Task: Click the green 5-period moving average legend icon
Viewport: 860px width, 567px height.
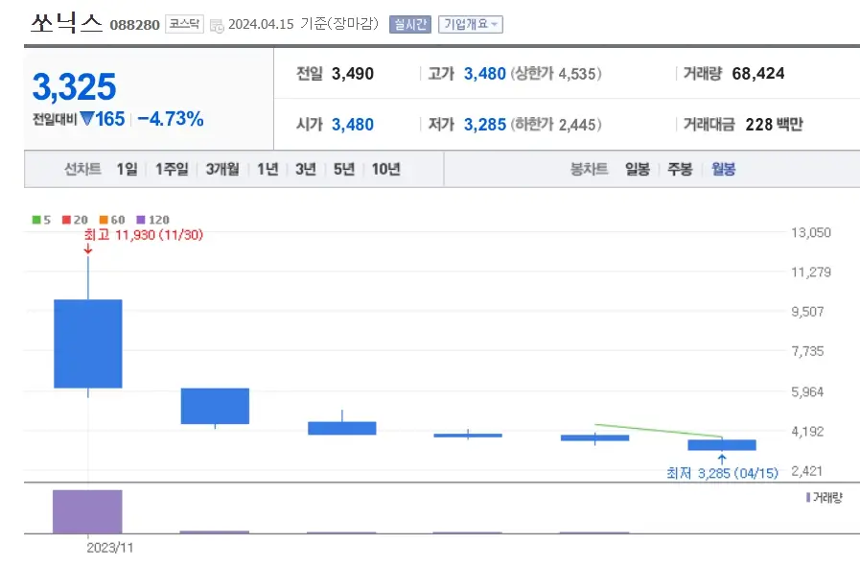Action: tap(35, 220)
